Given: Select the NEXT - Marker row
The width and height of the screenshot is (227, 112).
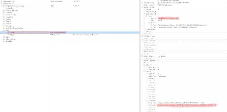Looking at the screenshot, I should tap(149, 52).
